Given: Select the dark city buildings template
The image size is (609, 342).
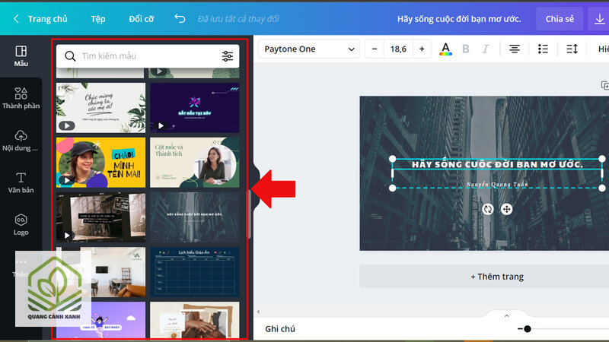Looking at the screenshot, I should pyautogui.click(x=195, y=217).
